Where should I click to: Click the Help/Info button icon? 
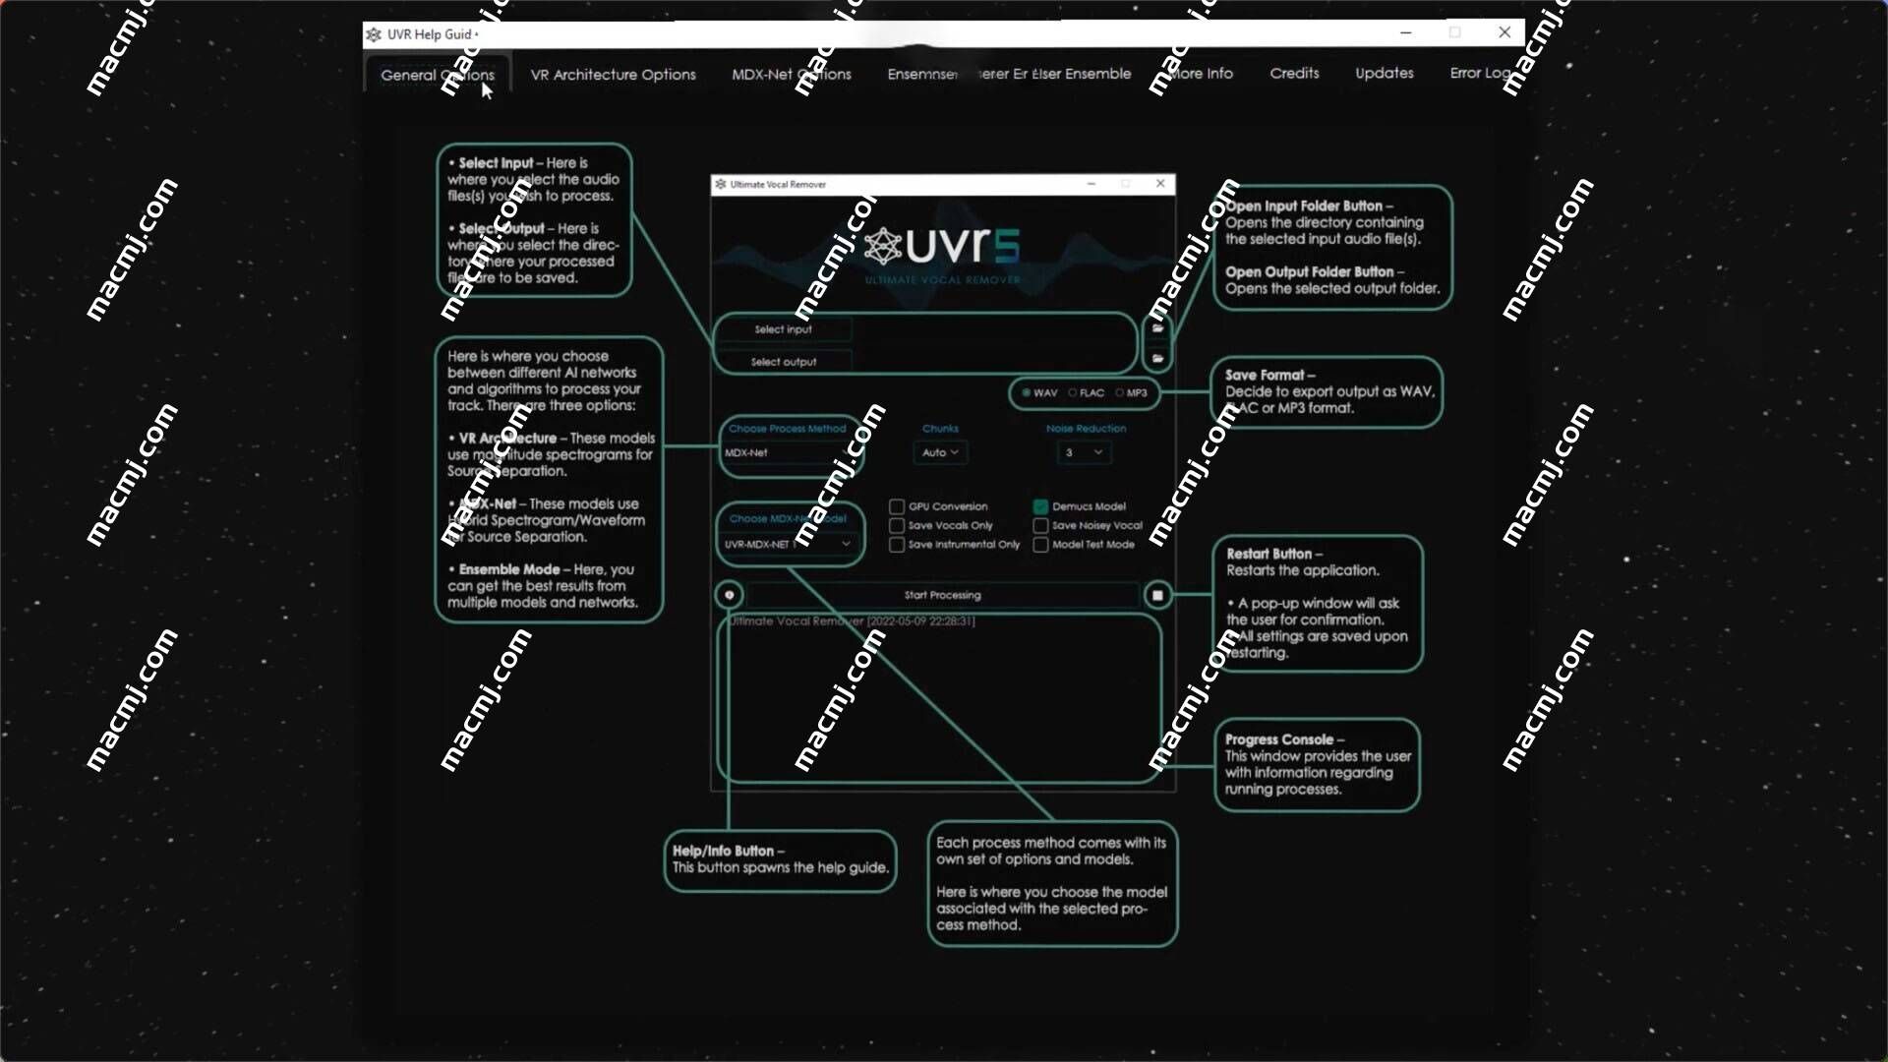point(729,594)
